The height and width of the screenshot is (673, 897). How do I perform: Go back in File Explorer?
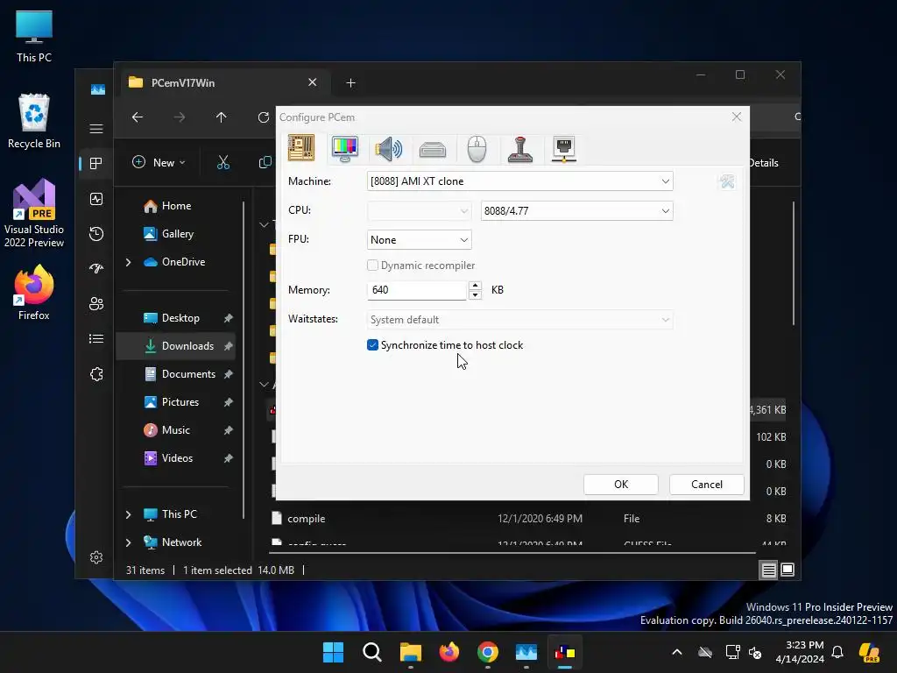pos(138,117)
